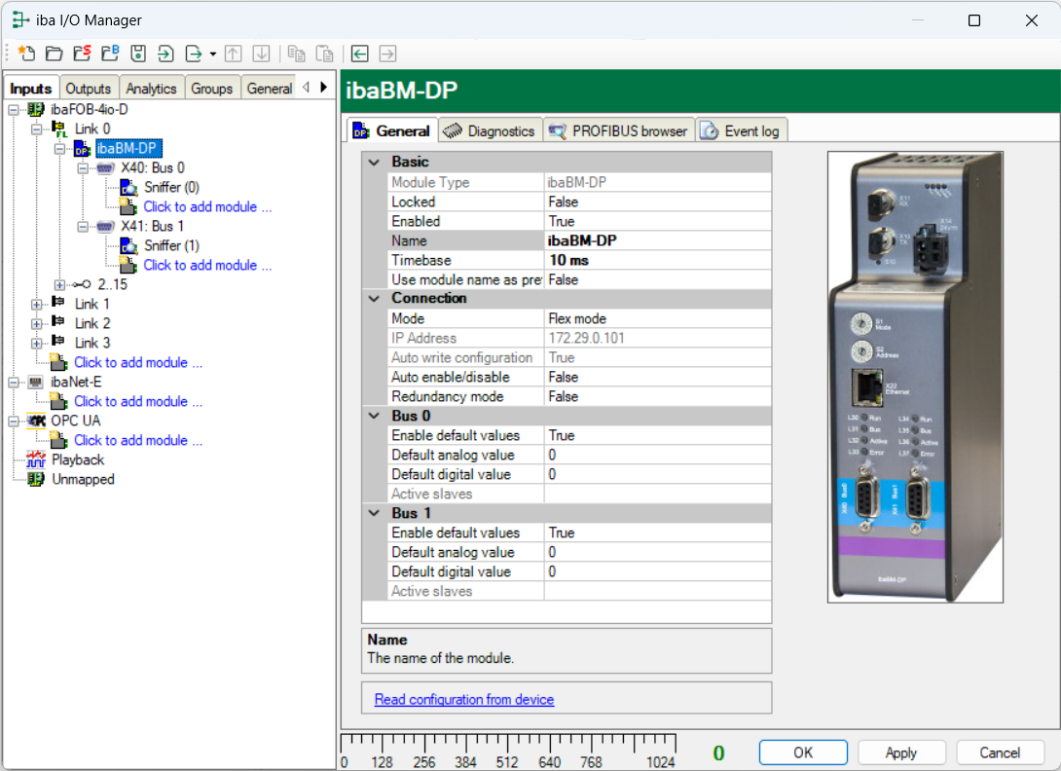The image size is (1061, 771).
Task: Click the Open folder toolbar icon
Action: [x=55, y=54]
